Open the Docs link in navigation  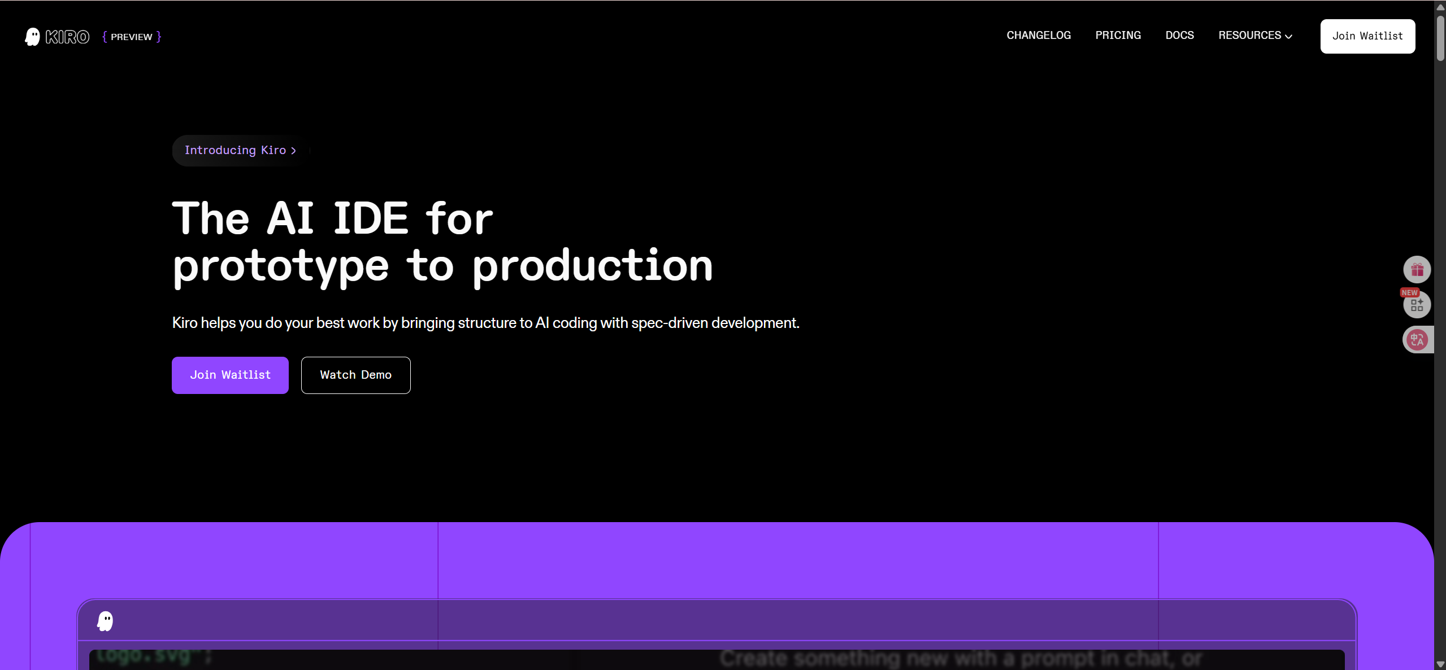[1179, 36]
